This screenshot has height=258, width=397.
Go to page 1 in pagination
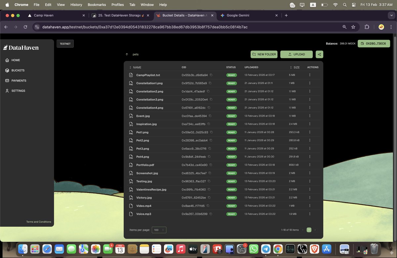(309, 230)
